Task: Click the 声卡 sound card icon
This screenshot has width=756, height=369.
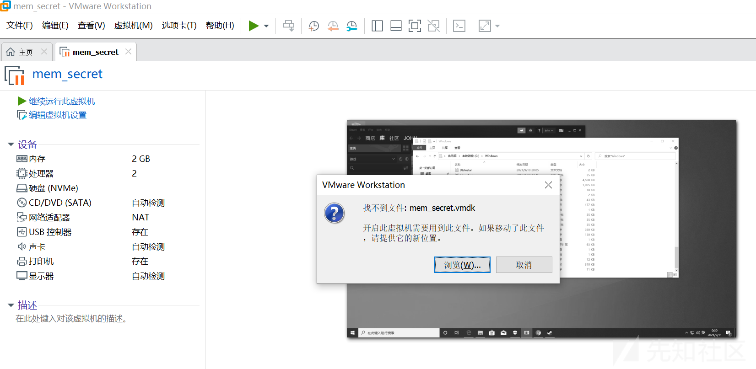Action: click(22, 246)
